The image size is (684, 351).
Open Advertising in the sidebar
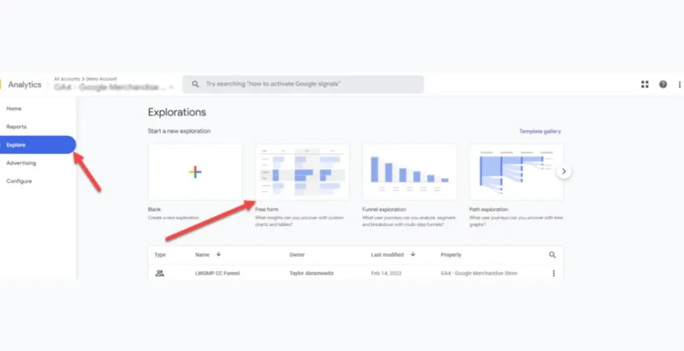click(21, 163)
